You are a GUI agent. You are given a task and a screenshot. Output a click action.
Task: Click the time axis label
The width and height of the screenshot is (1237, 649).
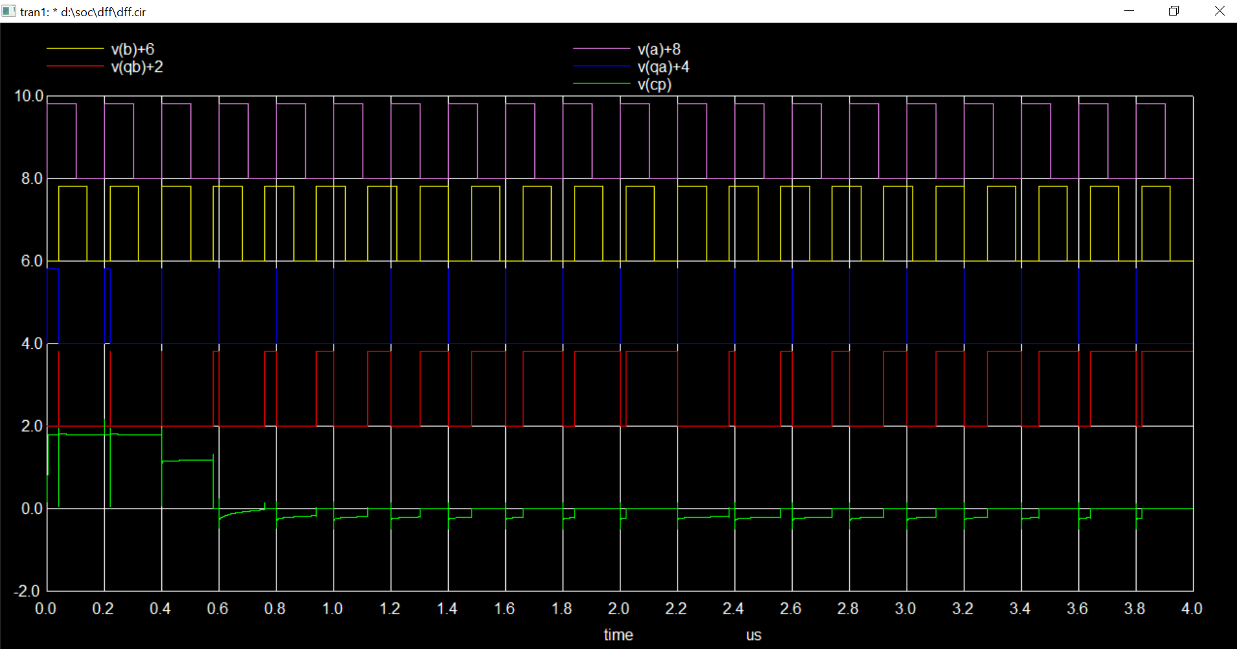(x=618, y=635)
